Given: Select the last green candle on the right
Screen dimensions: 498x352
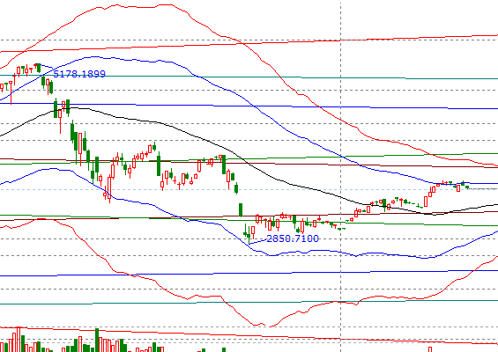Looking at the screenshot, I should pyautogui.click(x=467, y=187).
